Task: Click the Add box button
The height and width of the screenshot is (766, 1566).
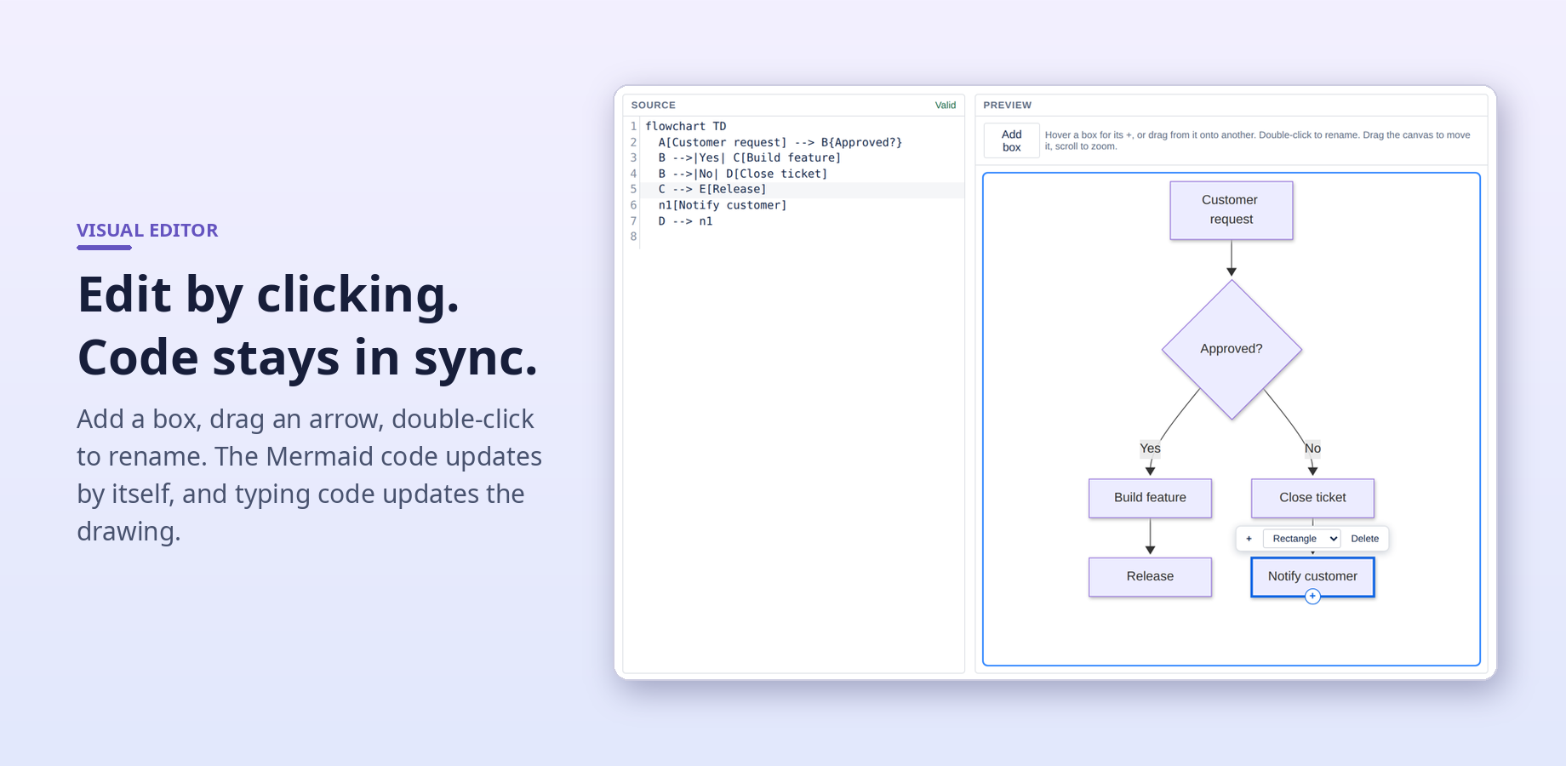Action: [1011, 140]
